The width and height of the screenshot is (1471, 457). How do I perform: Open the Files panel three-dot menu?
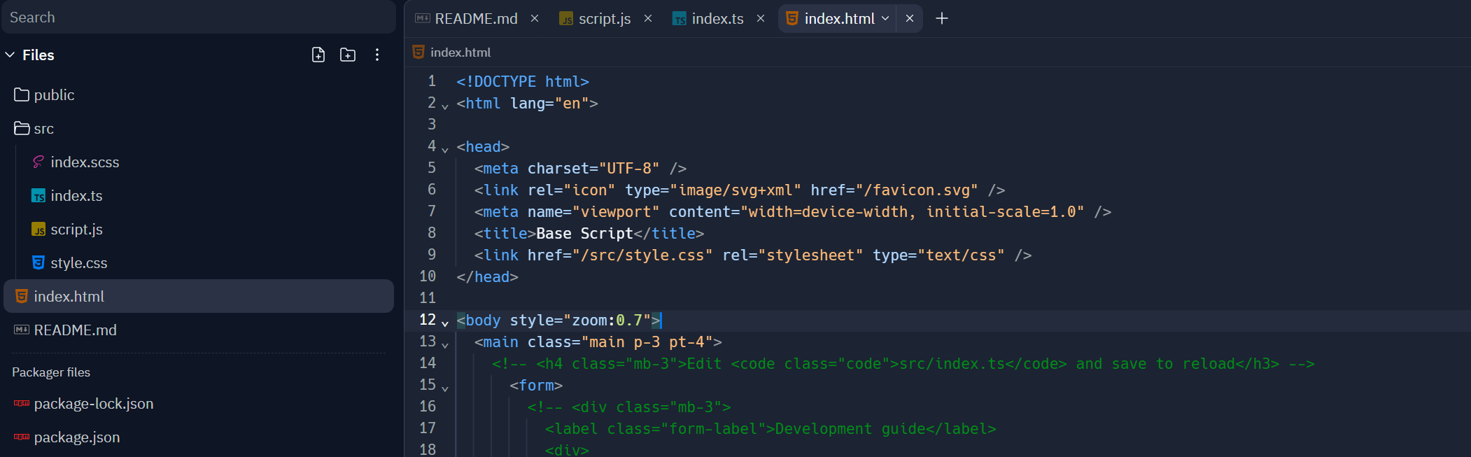377,55
